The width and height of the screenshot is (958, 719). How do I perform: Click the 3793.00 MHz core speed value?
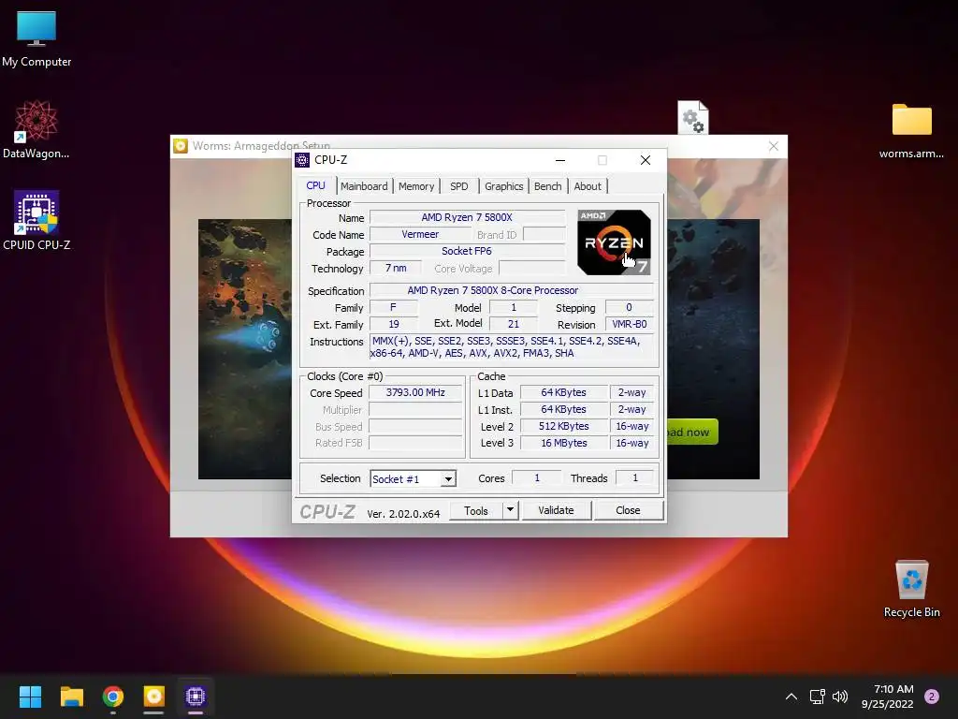point(415,392)
